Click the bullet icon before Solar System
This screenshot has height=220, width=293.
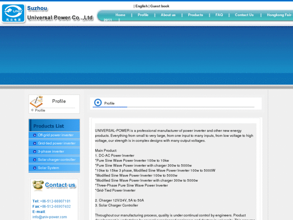35,168
